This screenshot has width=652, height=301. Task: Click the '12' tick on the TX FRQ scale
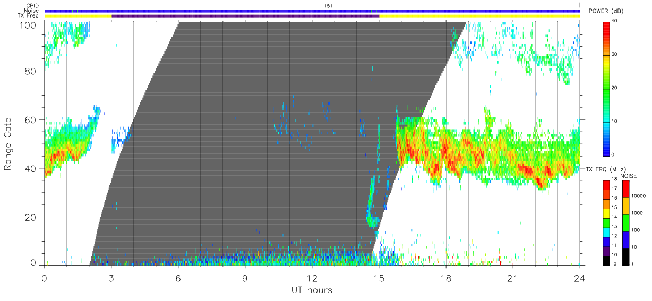tap(615, 236)
